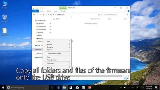Switch to the Share ribbon tab
The image size is (160, 90).
coord(49,11)
